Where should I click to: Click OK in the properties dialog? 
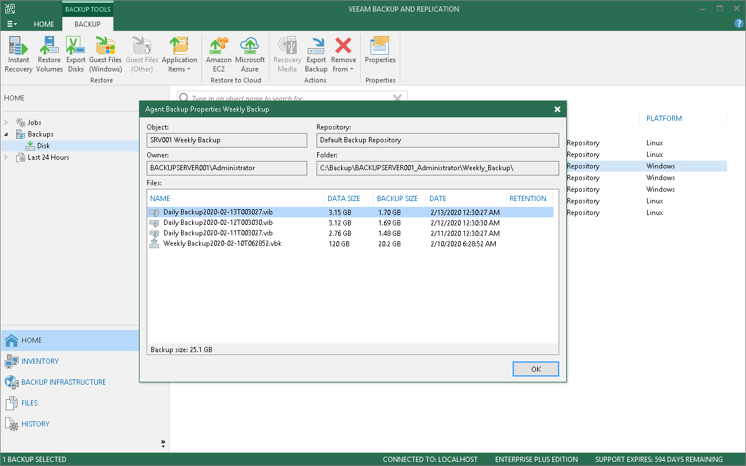pyautogui.click(x=536, y=369)
